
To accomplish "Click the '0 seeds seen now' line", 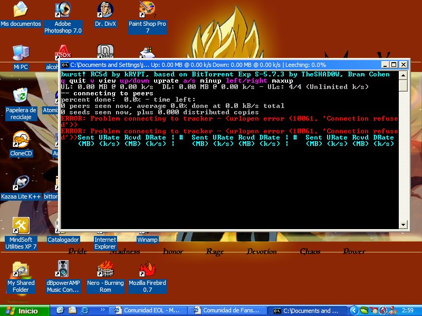I will (x=160, y=112).
